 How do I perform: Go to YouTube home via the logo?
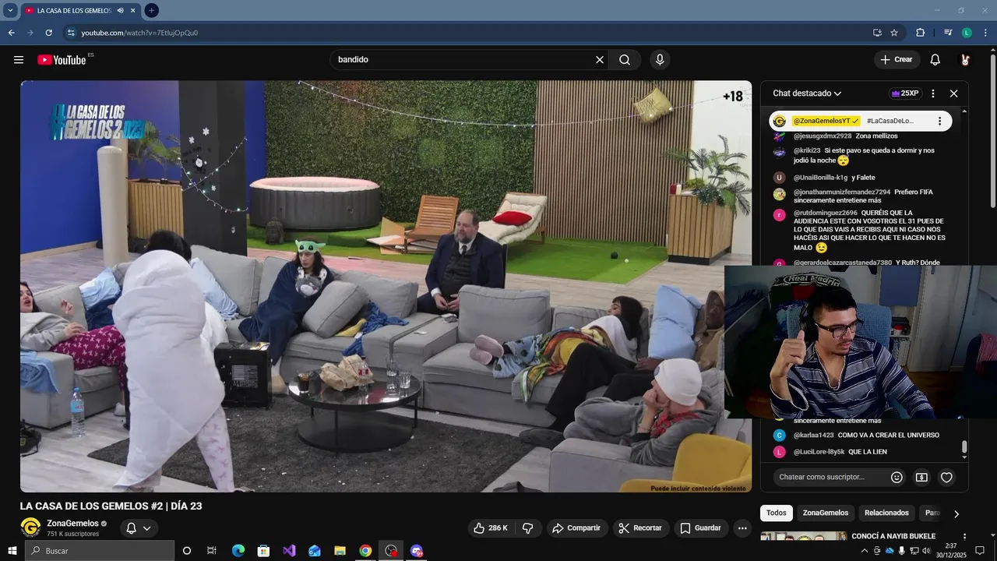(62, 60)
